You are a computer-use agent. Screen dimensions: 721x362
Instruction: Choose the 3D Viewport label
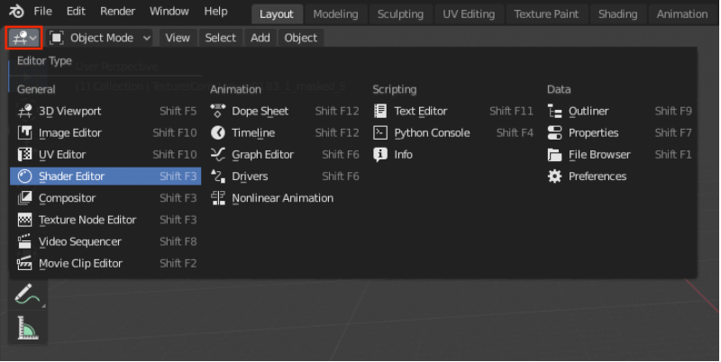click(70, 111)
